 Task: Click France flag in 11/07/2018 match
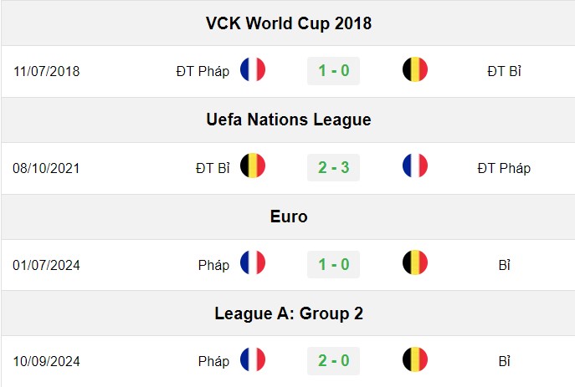(253, 69)
